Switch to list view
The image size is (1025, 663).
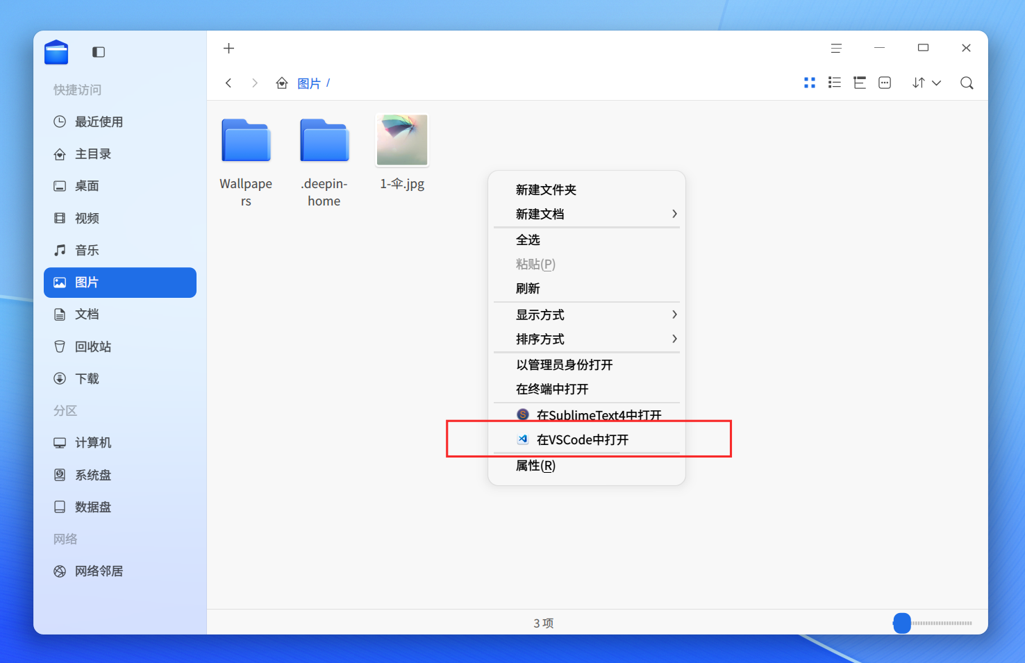pyautogui.click(x=835, y=83)
